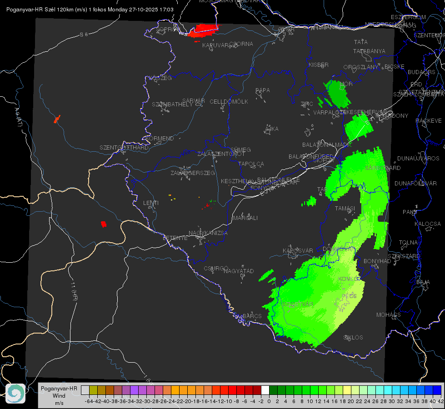This screenshot has height=409, width=445.
Task: Click the 'TATABANYA' city label
Action: click(369, 51)
